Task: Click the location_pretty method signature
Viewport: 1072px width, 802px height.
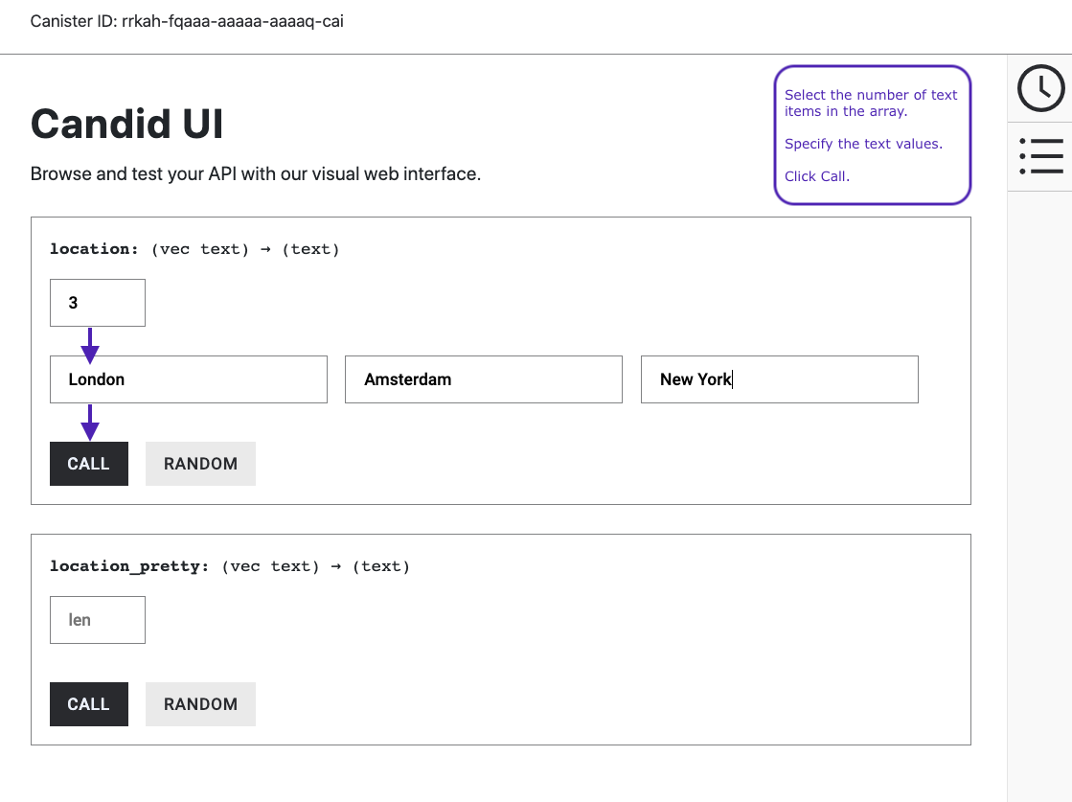Action: [x=230, y=565]
